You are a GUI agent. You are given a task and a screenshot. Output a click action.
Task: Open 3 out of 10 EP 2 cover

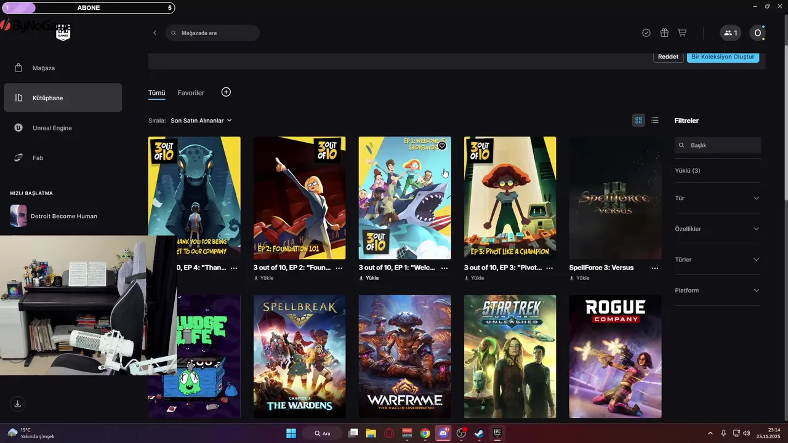[x=300, y=198]
